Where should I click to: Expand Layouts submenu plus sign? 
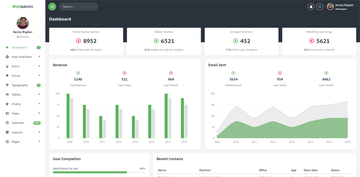pyautogui.click(x=39, y=132)
